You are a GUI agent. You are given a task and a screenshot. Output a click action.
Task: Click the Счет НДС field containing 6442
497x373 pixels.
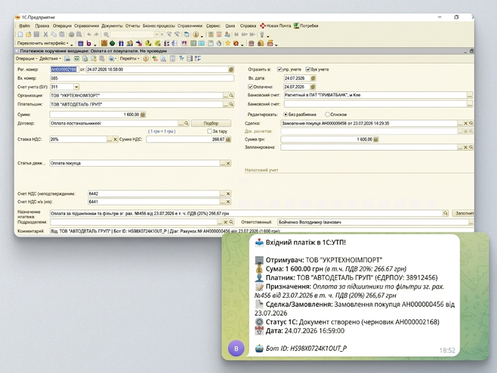pos(154,193)
